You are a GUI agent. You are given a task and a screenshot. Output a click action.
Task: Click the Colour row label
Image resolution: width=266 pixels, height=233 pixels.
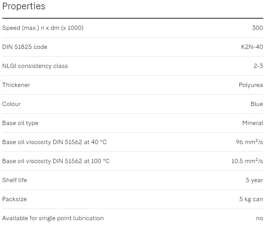pyautogui.click(x=12, y=104)
